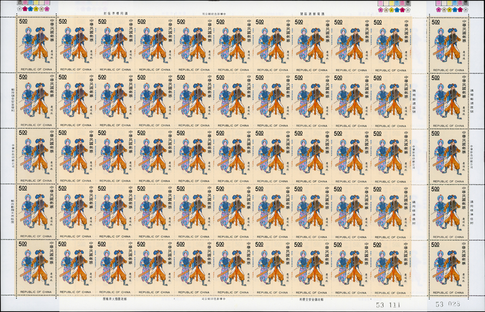Click the yellow flower mark in top-left margin
The image size is (485, 312).
pyautogui.click(x=36, y=9)
